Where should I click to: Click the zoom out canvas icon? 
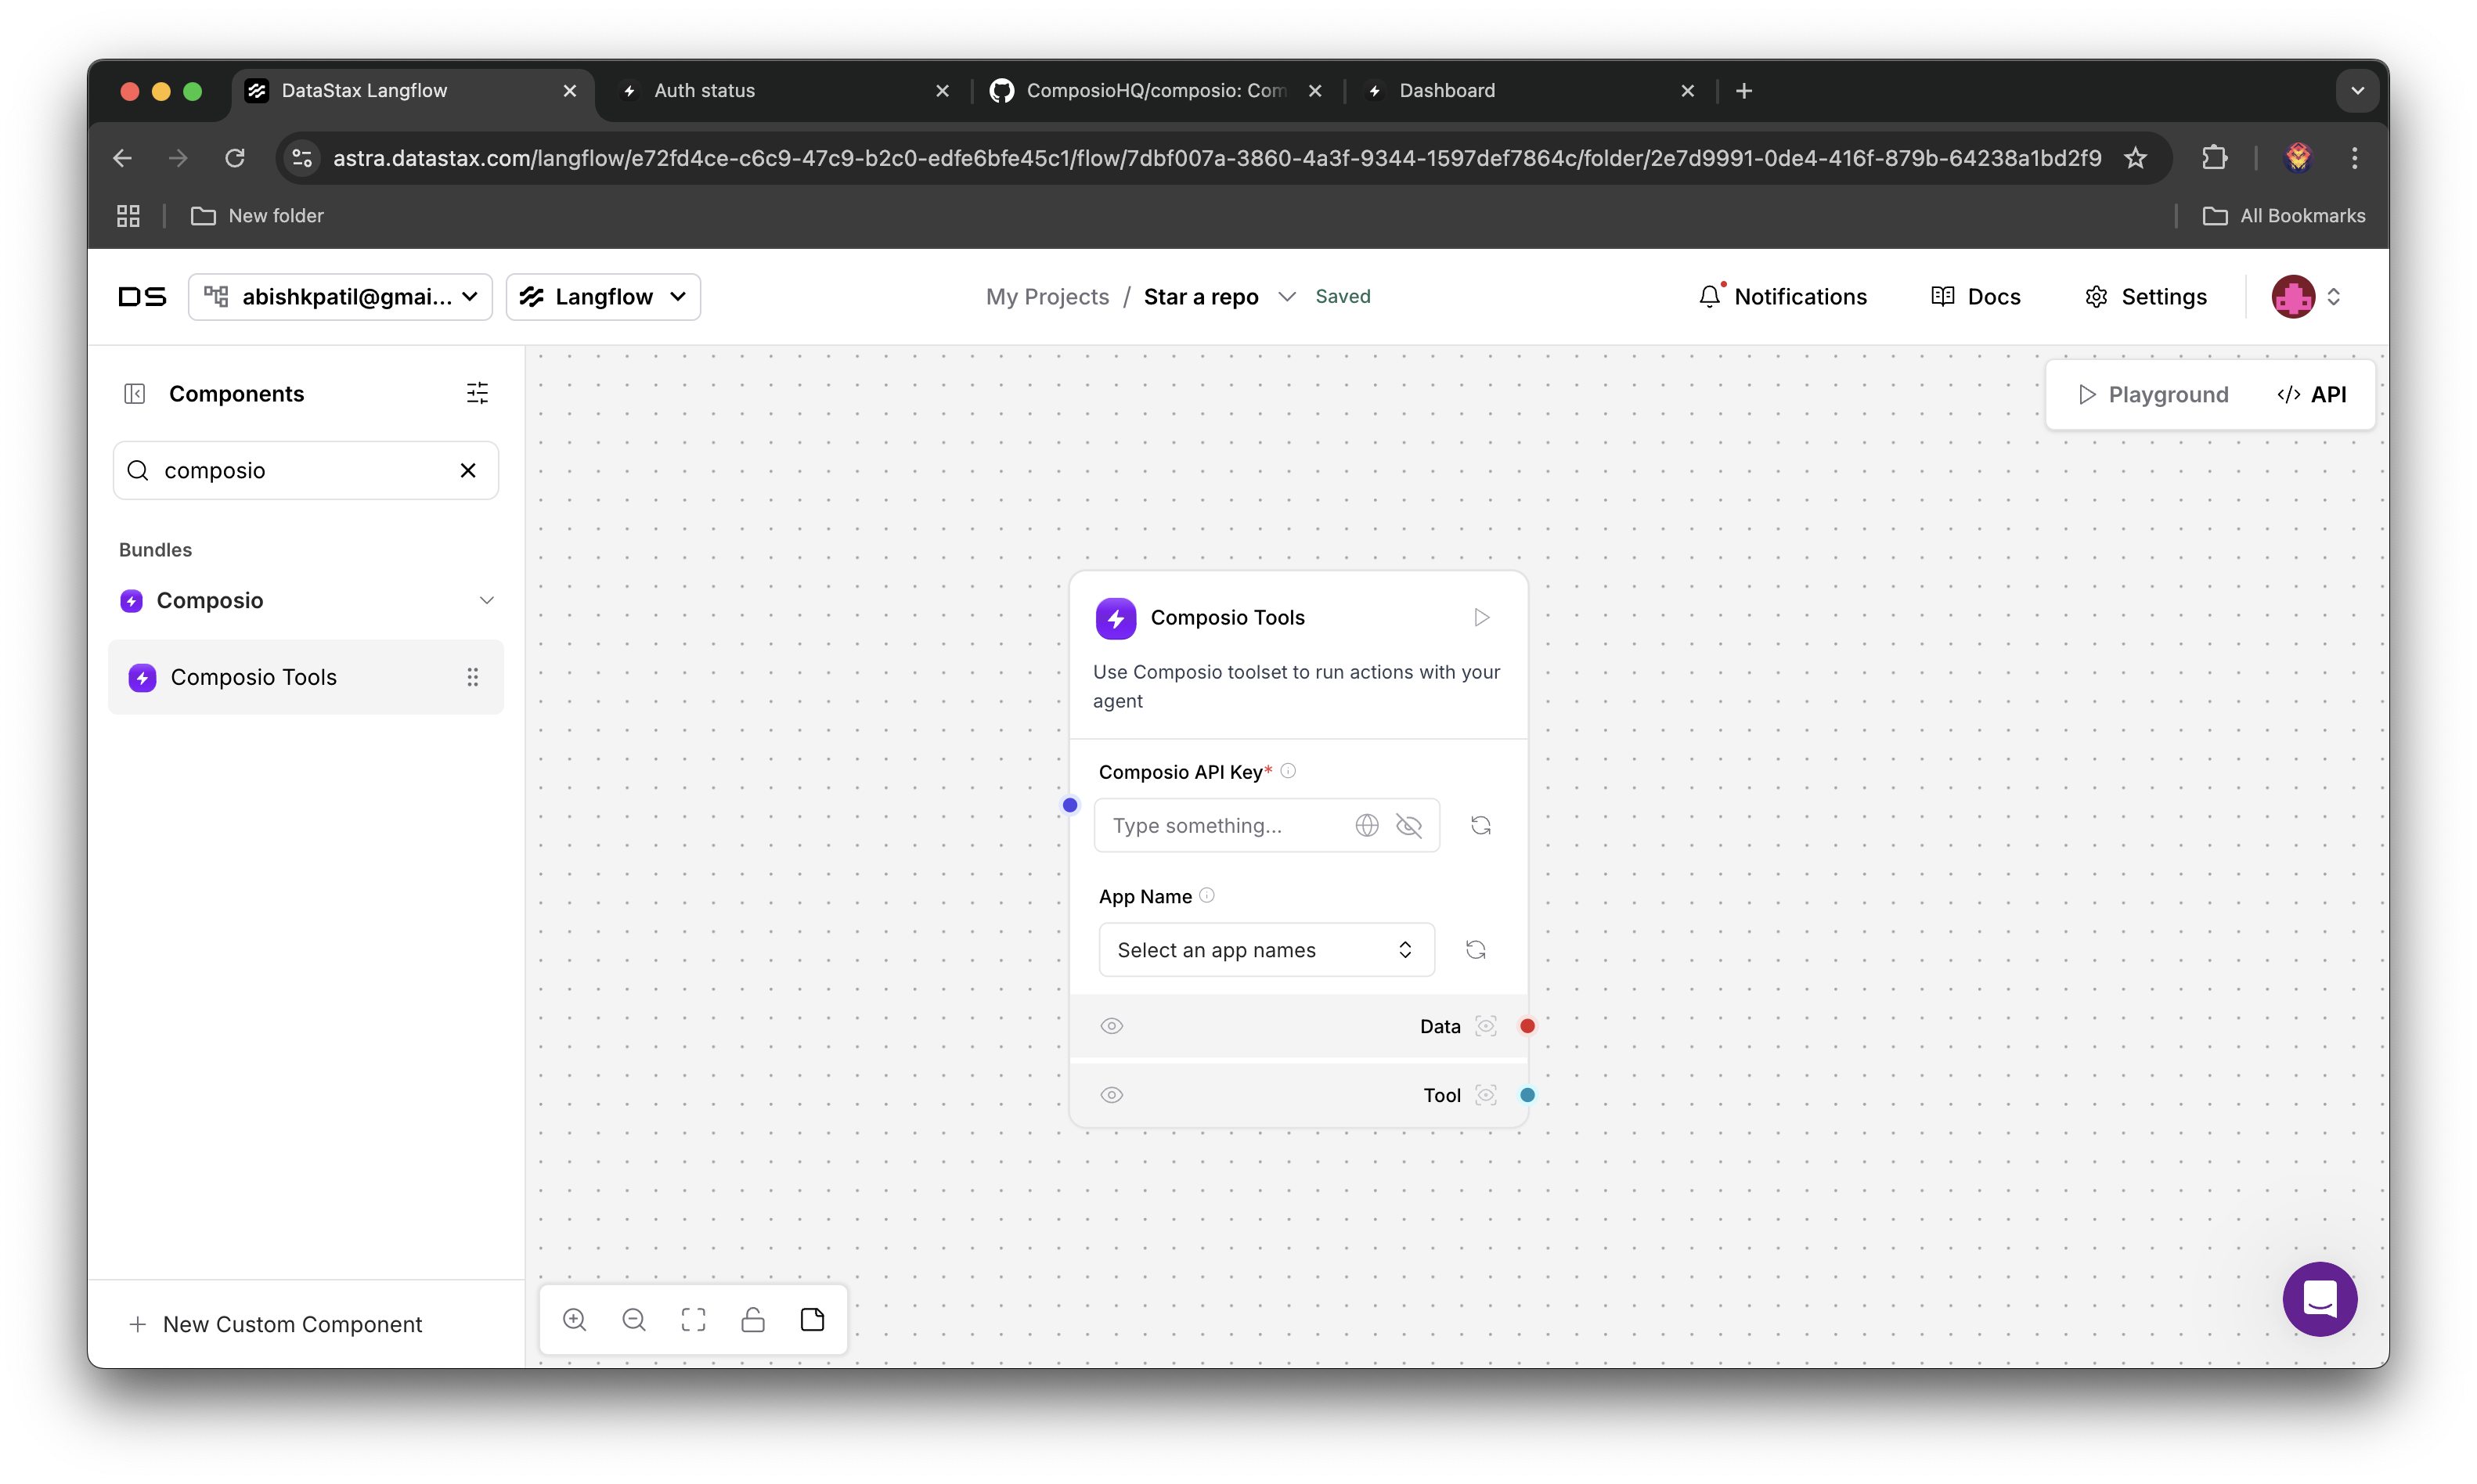(634, 1320)
